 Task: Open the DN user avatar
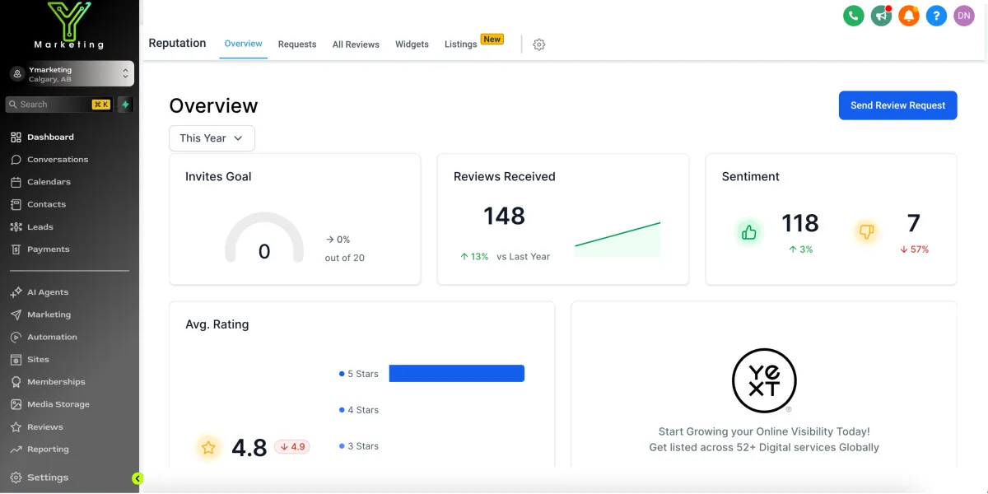pyautogui.click(x=964, y=16)
